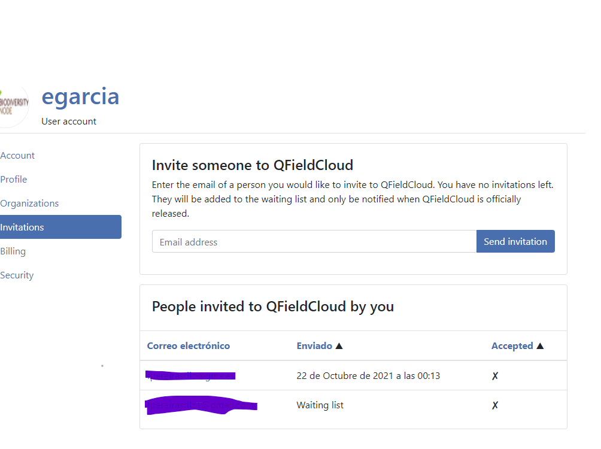The width and height of the screenshot is (601, 449).
Task: Click the 'User account' label
Action: pyautogui.click(x=69, y=122)
